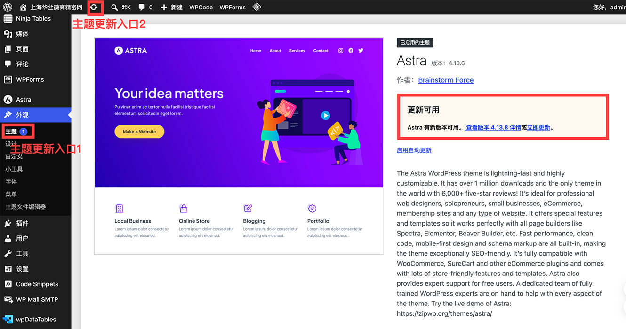626x329 pixels.
Task: Click the 页面 pages icon in sidebar
Action: (x=8, y=49)
